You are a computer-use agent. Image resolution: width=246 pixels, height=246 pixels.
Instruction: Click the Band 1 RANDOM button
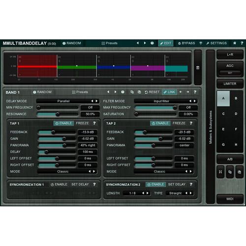[42, 92]
